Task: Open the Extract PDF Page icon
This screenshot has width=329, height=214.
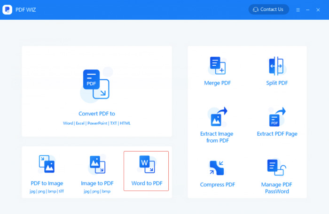Action: pos(276,117)
